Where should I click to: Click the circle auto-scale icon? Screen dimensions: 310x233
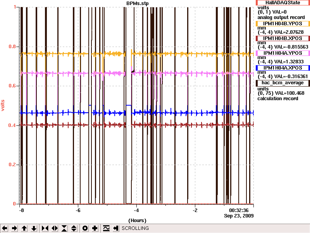(x=85, y=228)
